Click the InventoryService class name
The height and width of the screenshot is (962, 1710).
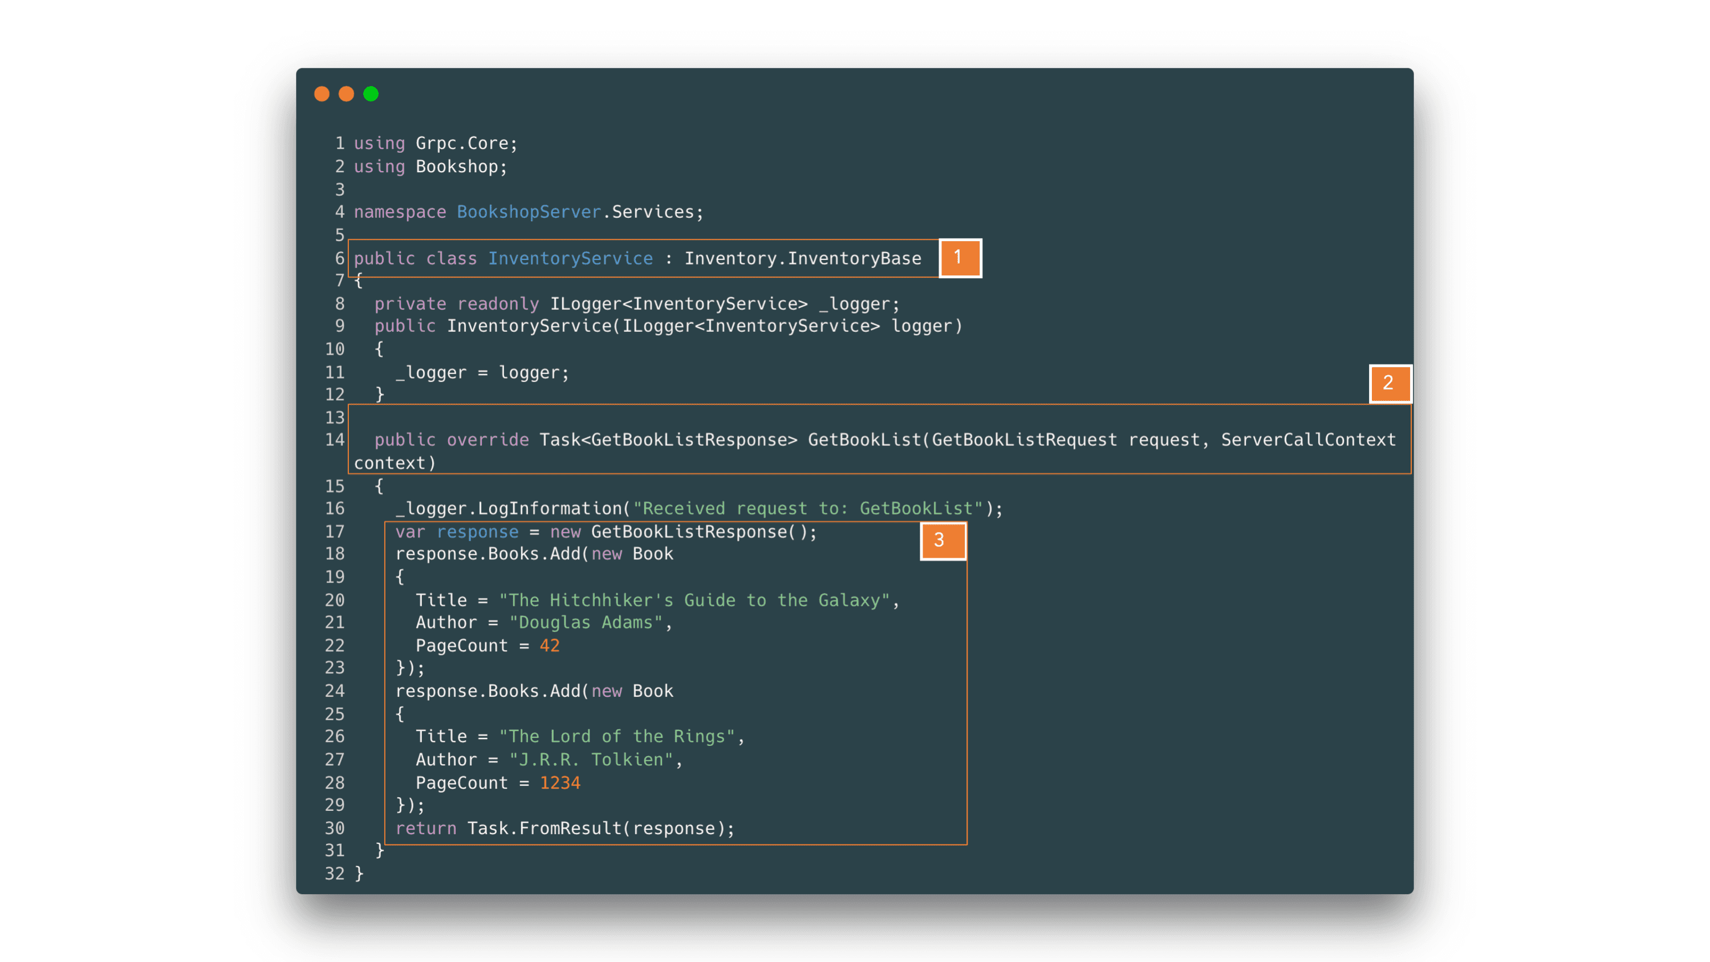coord(570,258)
